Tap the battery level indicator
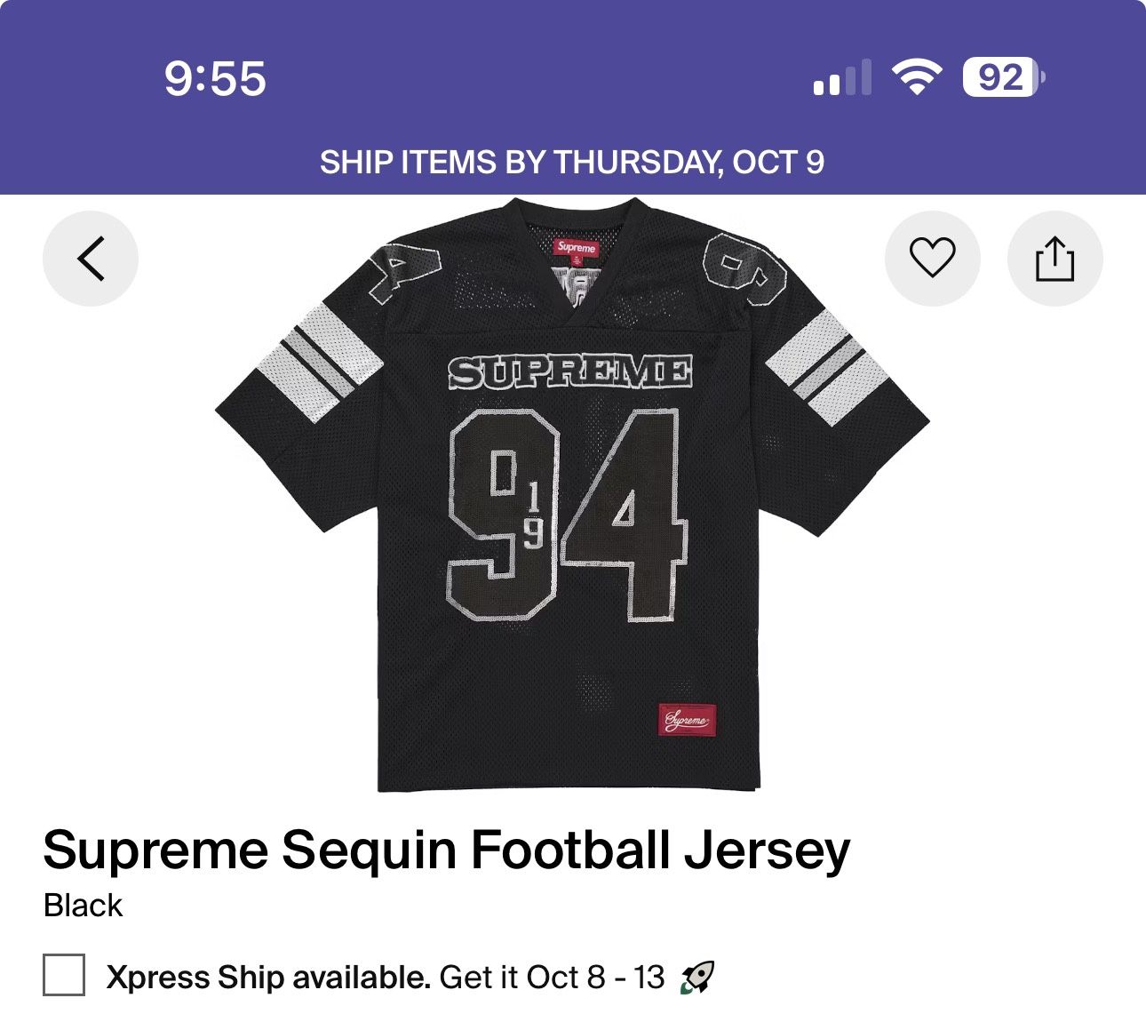 click(x=1003, y=78)
